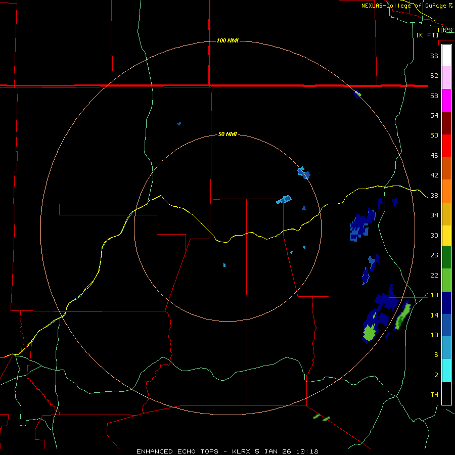This screenshot has height=455, width=455.
Task: Click the '6' legend value
Action: click(x=436, y=354)
